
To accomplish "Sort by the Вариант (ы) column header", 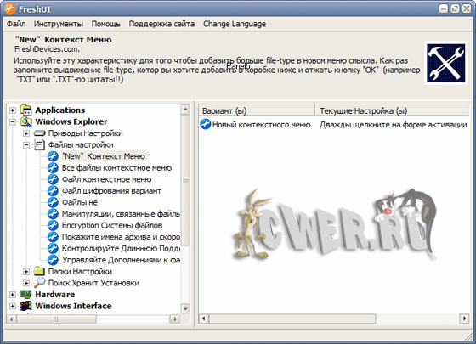I will pos(257,110).
